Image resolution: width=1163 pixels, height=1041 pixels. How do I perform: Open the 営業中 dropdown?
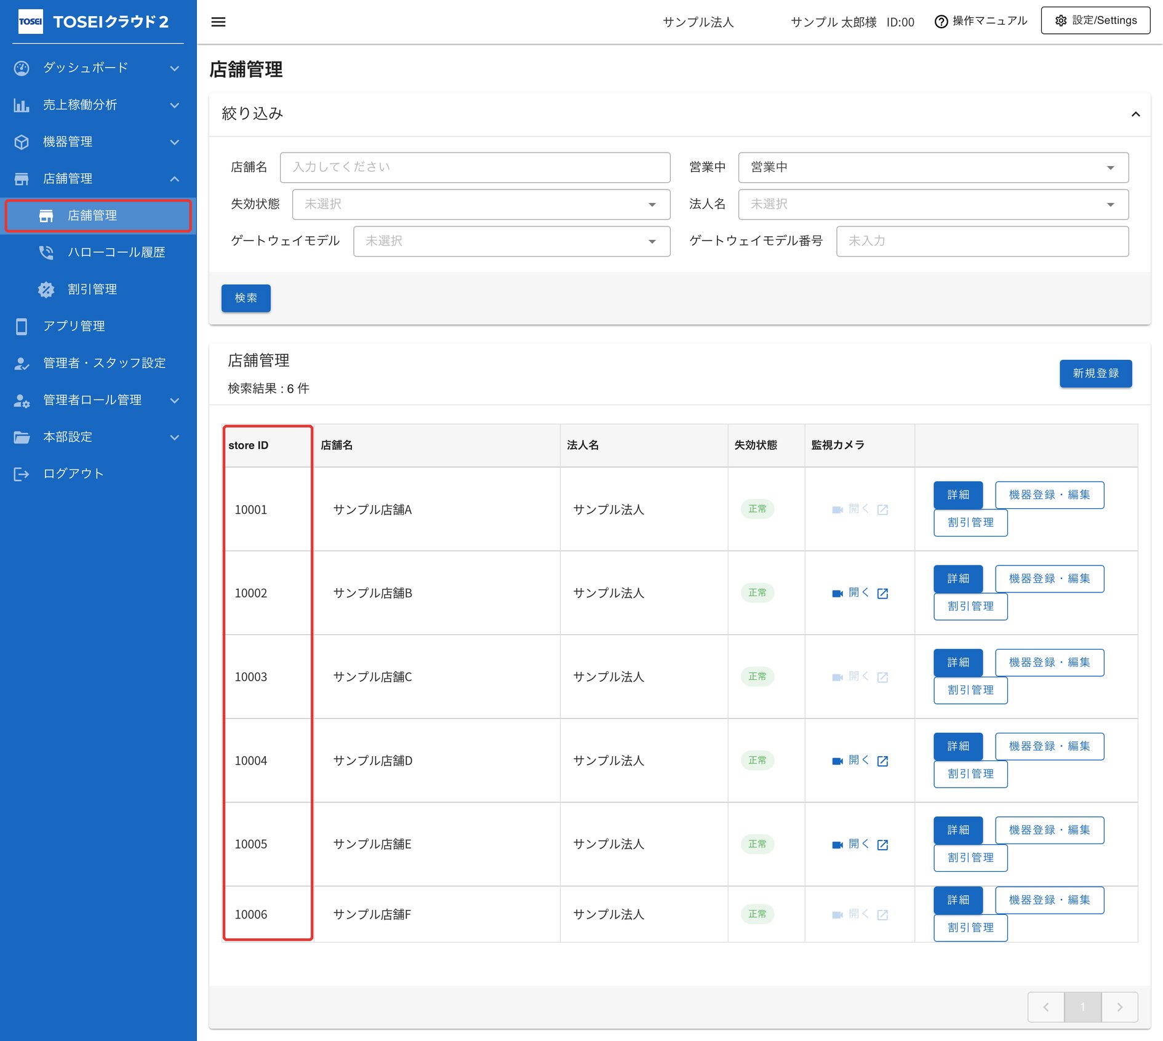point(933,167)
